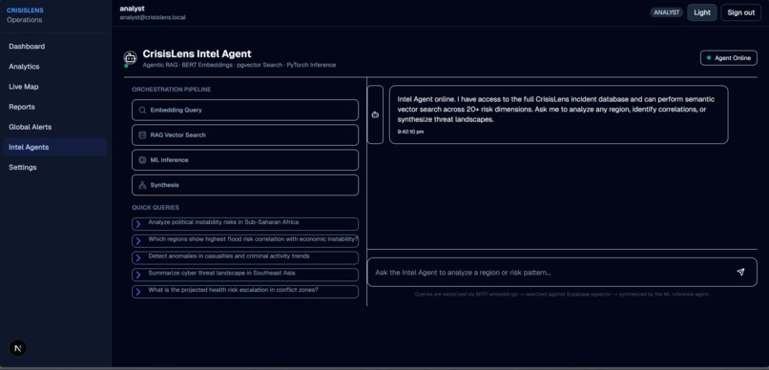The width and height of the screenshot is (769, 370).
Task: Select the Embedding Query pipeline step
Action: coord(245,111)
